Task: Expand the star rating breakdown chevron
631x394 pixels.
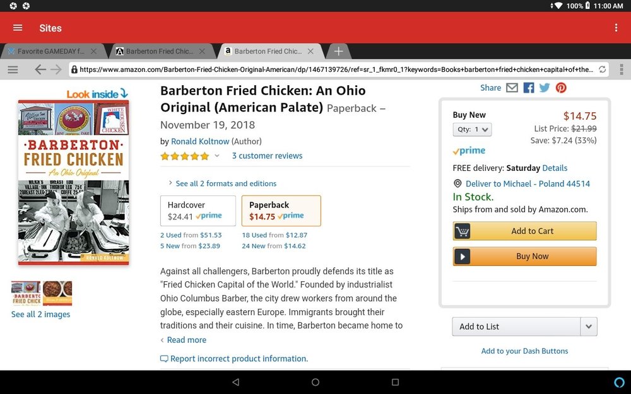Action: pos(216,156)
